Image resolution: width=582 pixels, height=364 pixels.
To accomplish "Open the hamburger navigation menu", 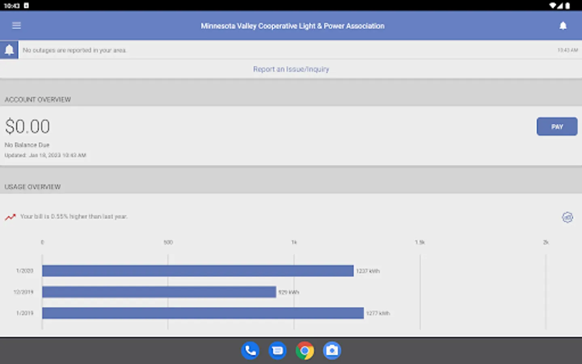I will pos(17,25).
